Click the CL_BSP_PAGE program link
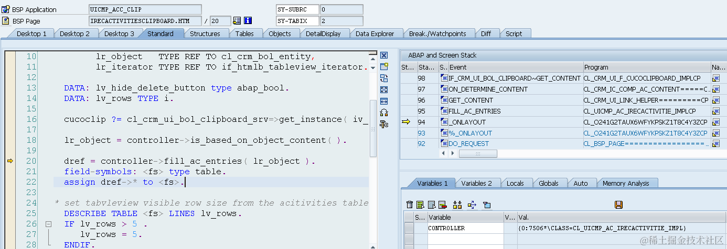 (x=646, y=144)
